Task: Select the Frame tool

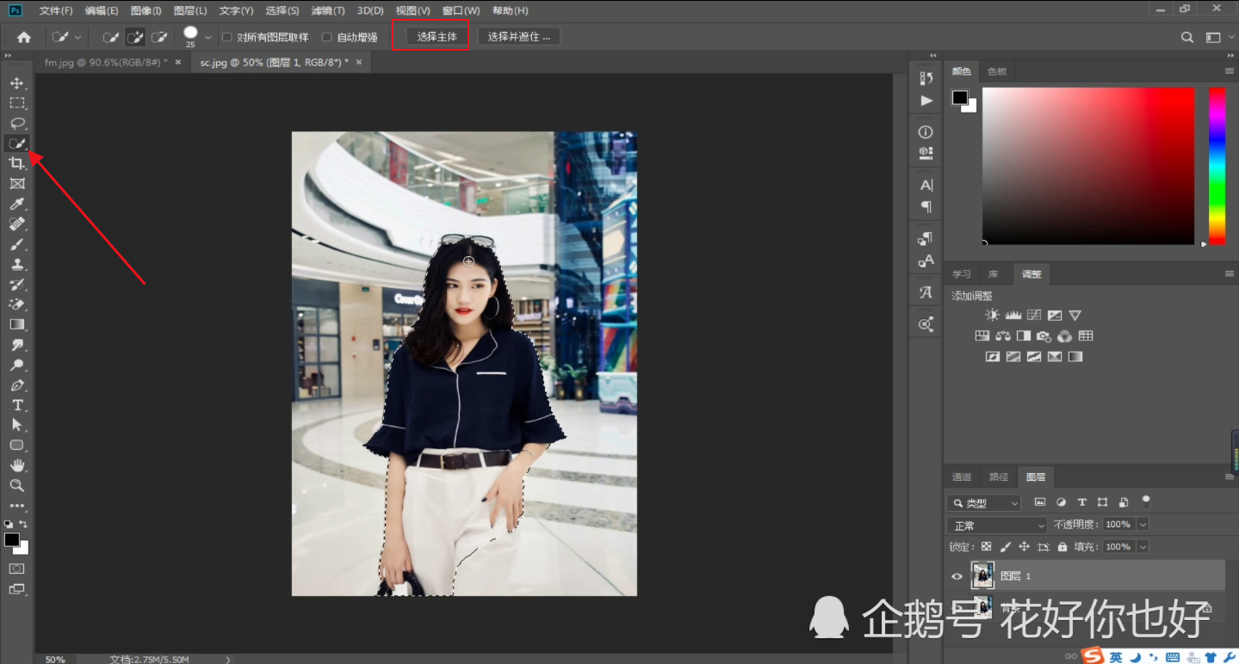Action: click(x=16, y=183)
